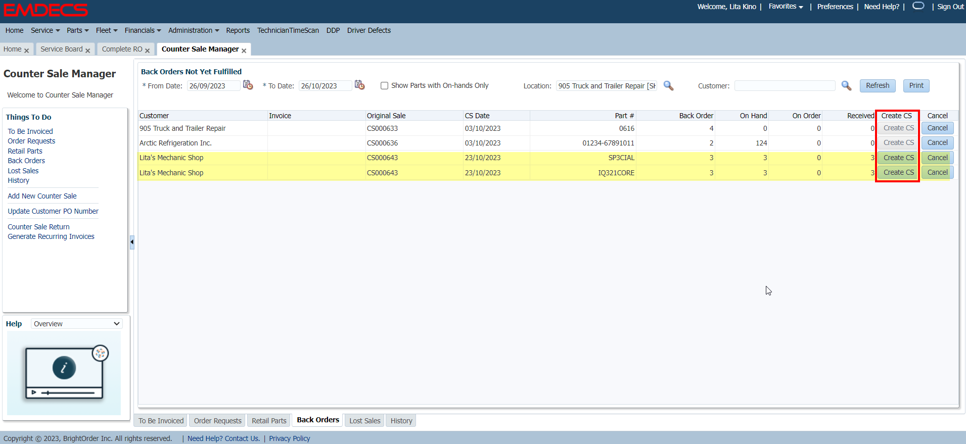Open the Financials menu
The height and width of the screenshot is (444, 966).
[143, 30]
